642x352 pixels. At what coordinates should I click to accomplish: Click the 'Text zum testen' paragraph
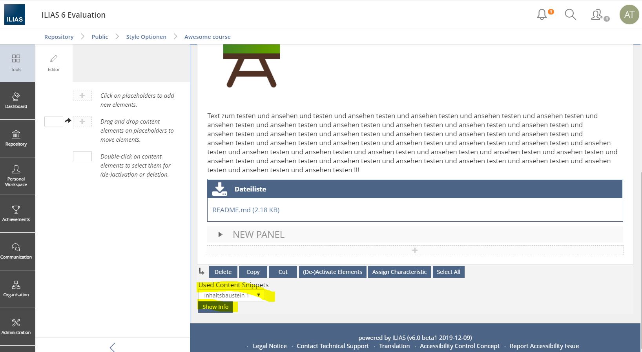[x=412, y=143]
